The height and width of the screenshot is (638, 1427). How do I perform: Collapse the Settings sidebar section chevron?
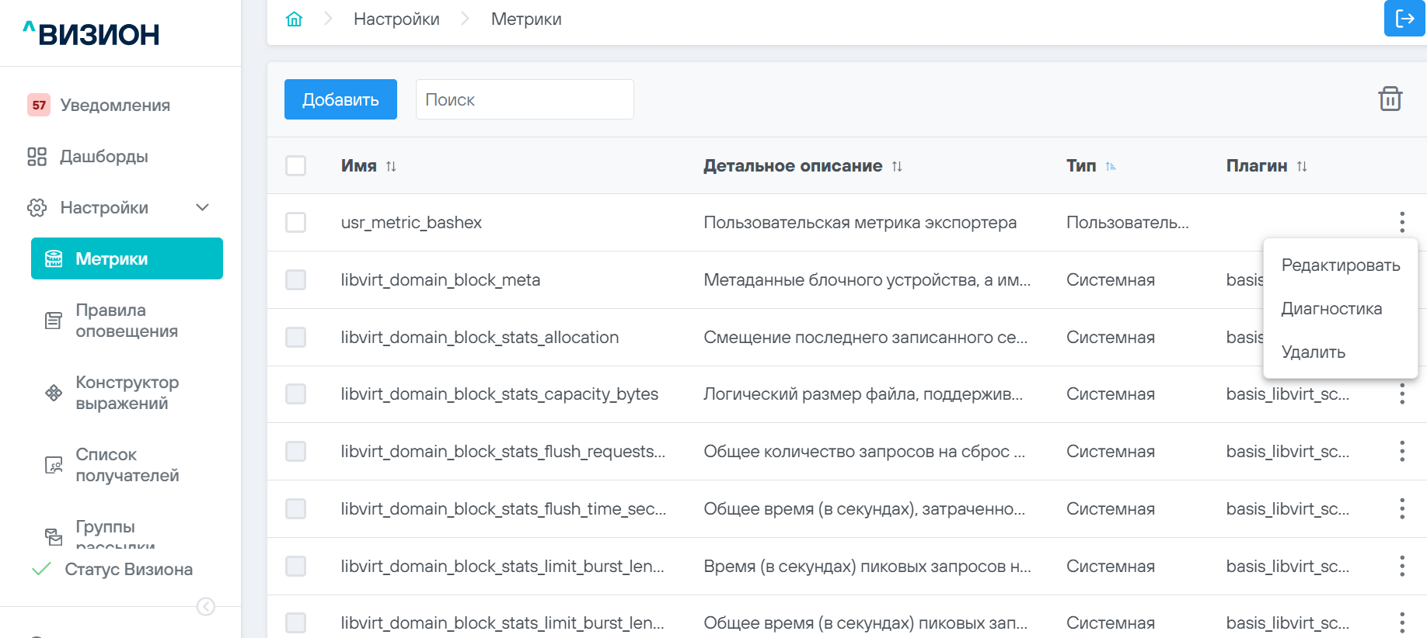(x=203, y=207)
